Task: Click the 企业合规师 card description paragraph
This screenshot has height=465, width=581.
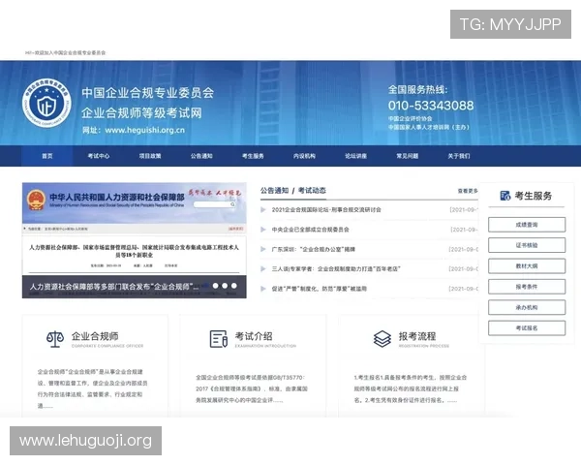Action: (x=93, y=388)
